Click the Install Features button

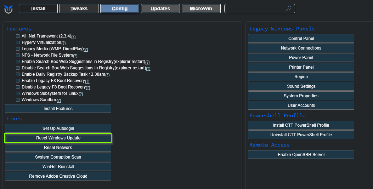pos(58,109)
